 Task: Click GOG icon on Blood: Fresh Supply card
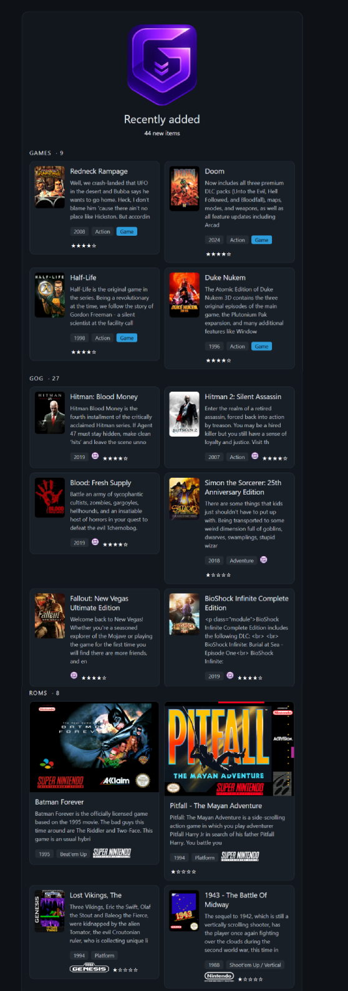coord(95,542)
